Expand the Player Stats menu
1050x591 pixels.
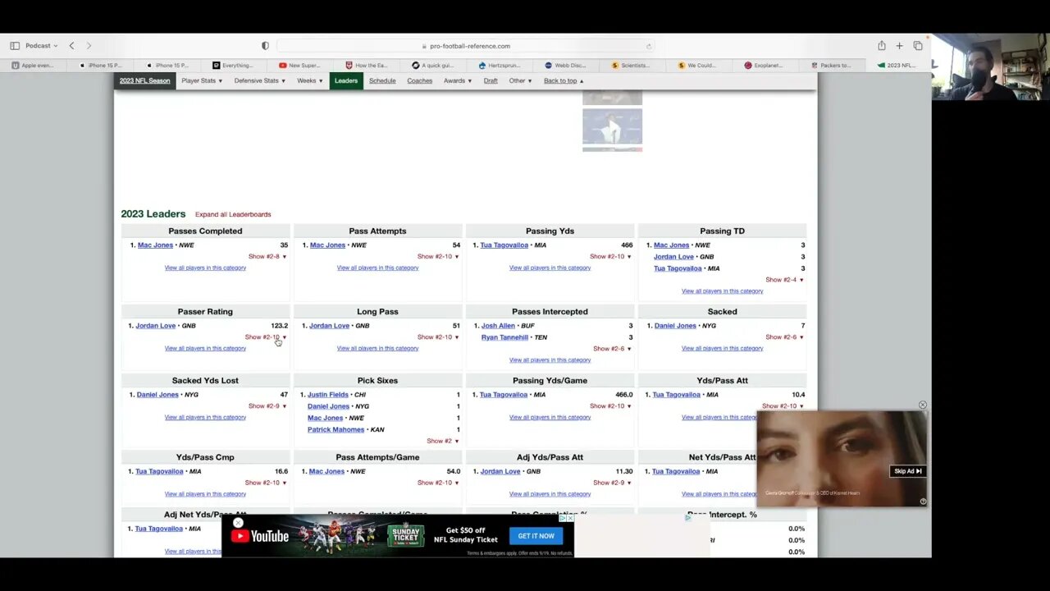pos(202,80)
